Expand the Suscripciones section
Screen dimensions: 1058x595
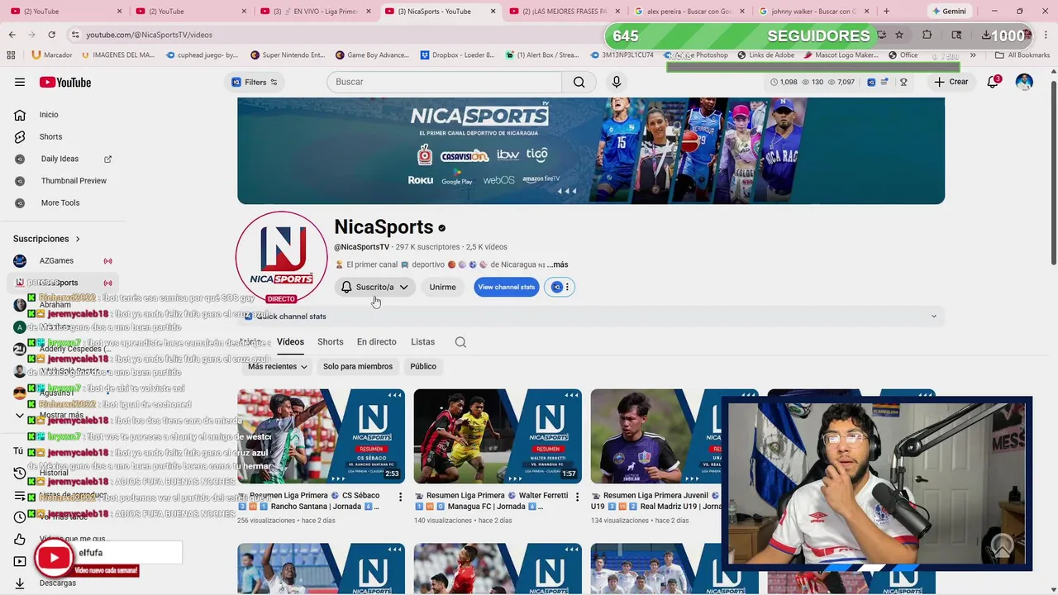coord(46,239)
